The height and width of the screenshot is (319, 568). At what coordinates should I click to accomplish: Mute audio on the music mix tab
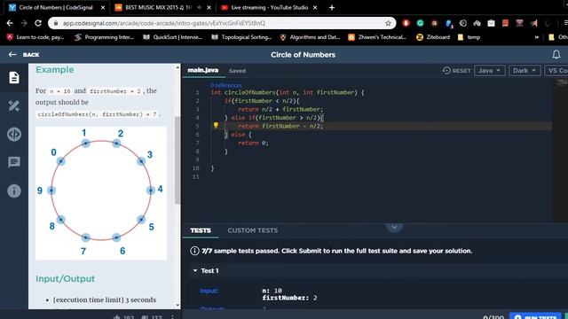(199, 7)
